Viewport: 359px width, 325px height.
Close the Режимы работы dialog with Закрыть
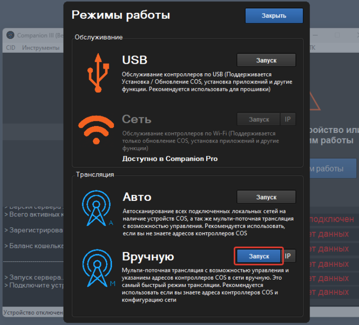click(x=274, y=16)
